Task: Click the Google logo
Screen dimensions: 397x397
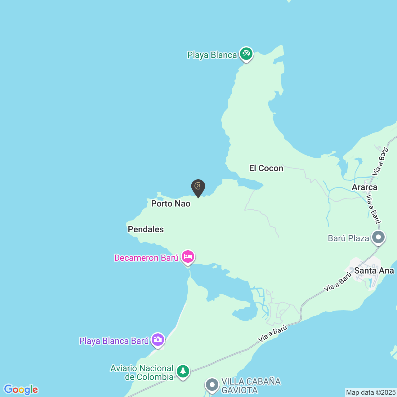Action: pyautogui.click(x=21, y=390)
